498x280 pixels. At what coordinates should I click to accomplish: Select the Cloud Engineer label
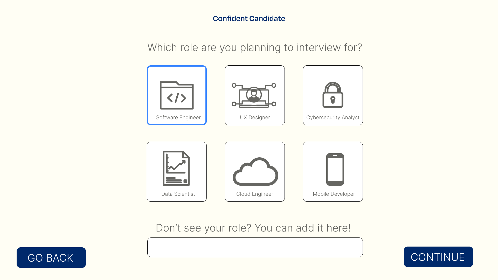click(255, 194)
